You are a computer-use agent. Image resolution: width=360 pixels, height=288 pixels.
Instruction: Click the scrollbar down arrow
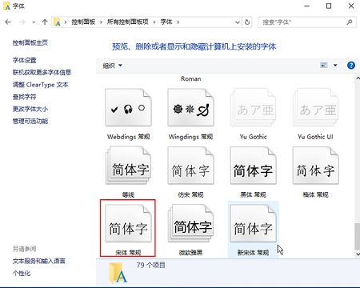(358, 254)
